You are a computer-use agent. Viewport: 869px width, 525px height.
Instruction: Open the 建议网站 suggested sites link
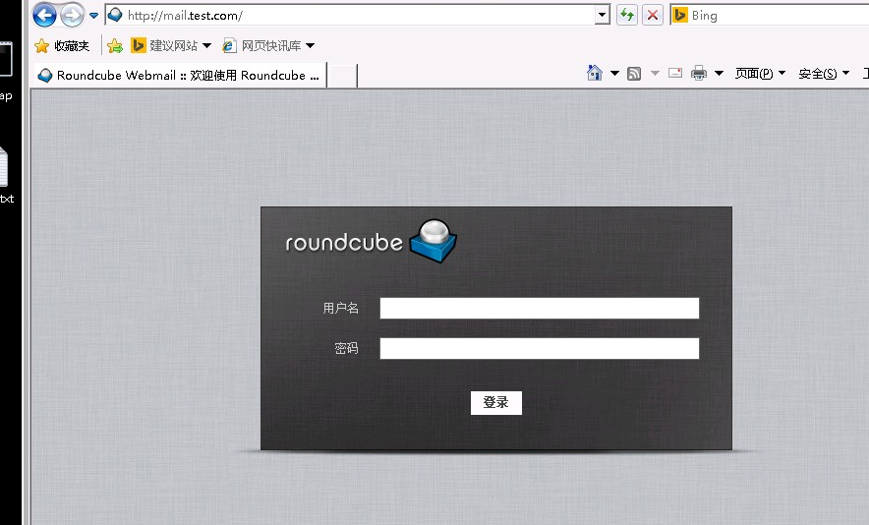[164, 46]
